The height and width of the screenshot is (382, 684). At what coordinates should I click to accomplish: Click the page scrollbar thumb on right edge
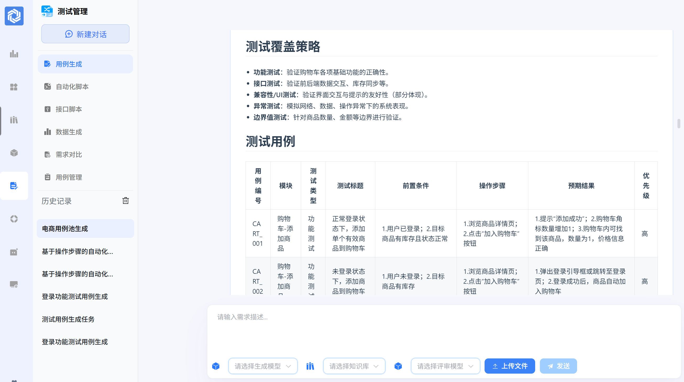[679, 124]
